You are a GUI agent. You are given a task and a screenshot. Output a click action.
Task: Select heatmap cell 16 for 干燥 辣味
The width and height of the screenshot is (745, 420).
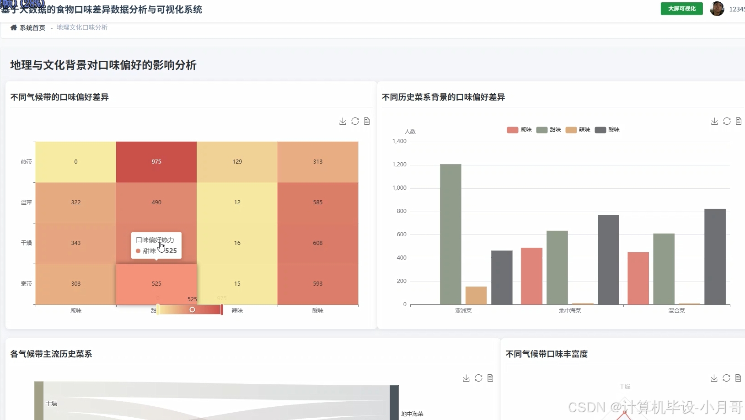237,243
